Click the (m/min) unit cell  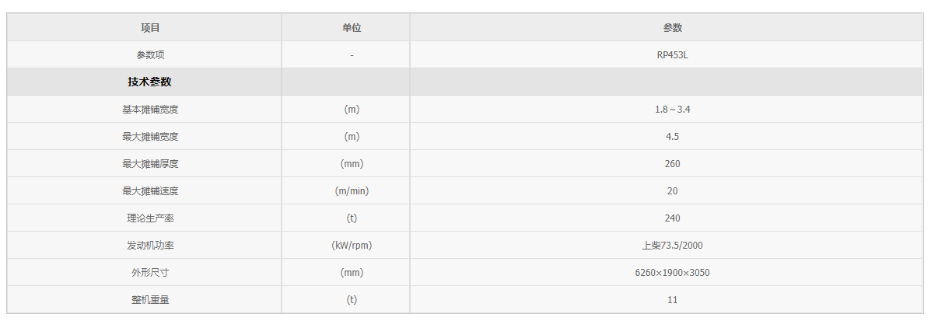[x=352, y=191]
